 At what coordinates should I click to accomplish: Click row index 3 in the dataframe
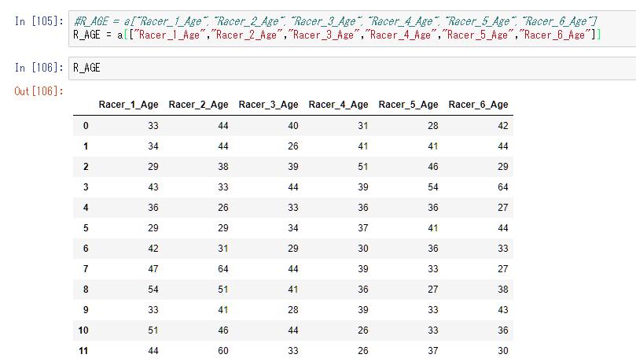point(86,187)
